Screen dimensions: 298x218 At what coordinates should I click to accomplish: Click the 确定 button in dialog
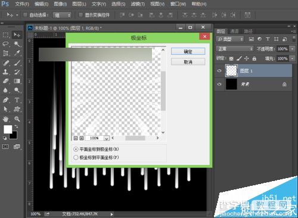[x=188, y=51]
